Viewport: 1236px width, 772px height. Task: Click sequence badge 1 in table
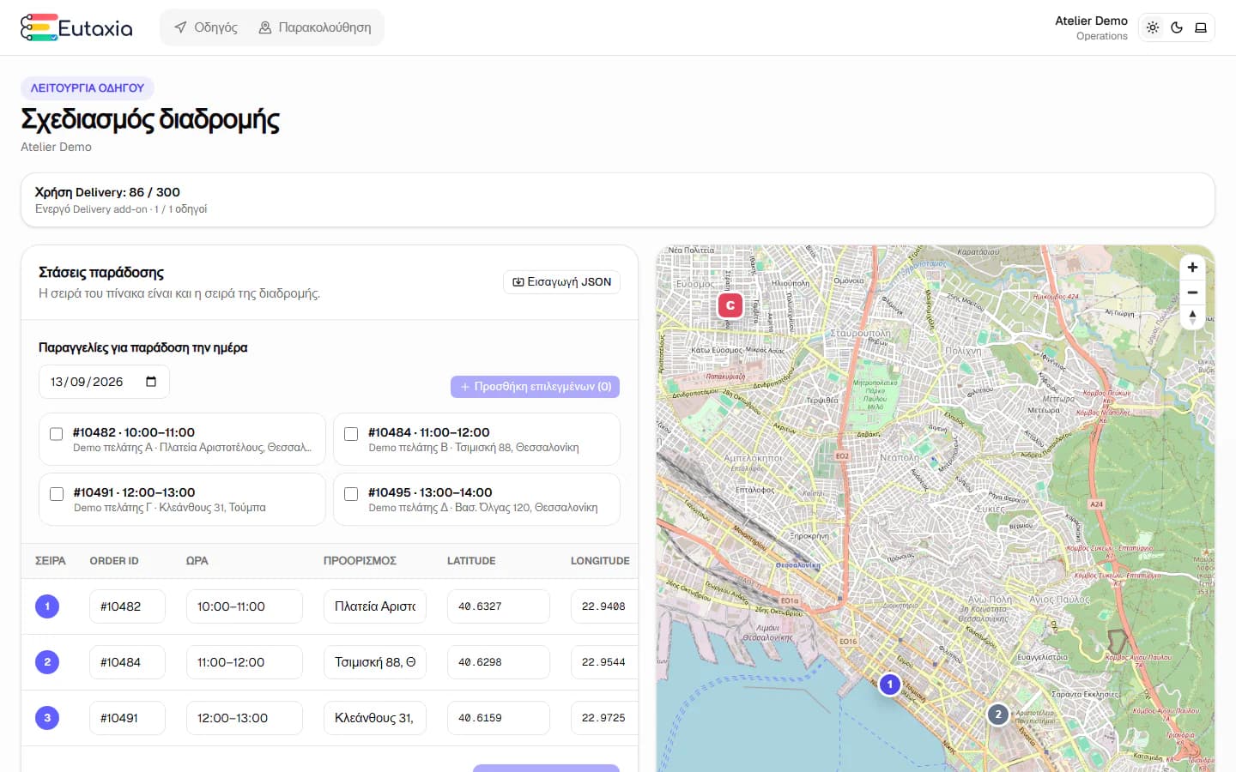(x=47, y=606)
